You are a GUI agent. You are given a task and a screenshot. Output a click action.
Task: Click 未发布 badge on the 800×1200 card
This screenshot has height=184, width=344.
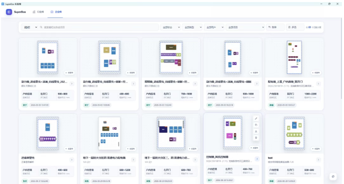131,149
